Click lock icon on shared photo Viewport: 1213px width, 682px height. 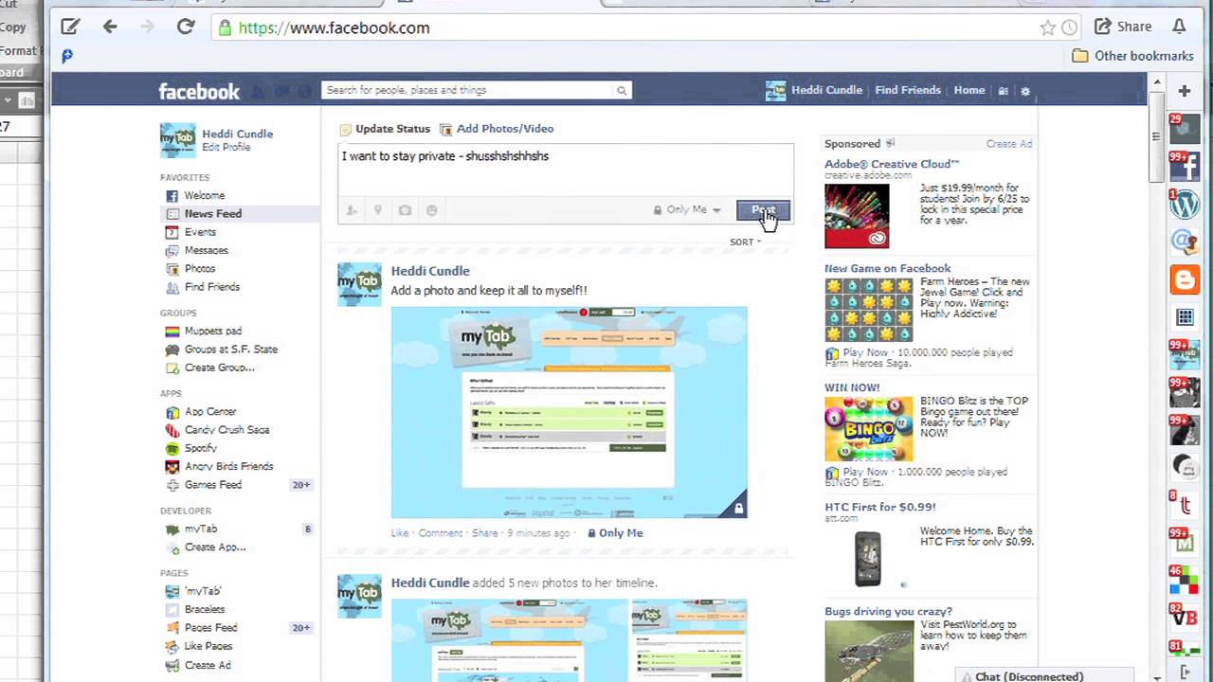coord(738,510)
